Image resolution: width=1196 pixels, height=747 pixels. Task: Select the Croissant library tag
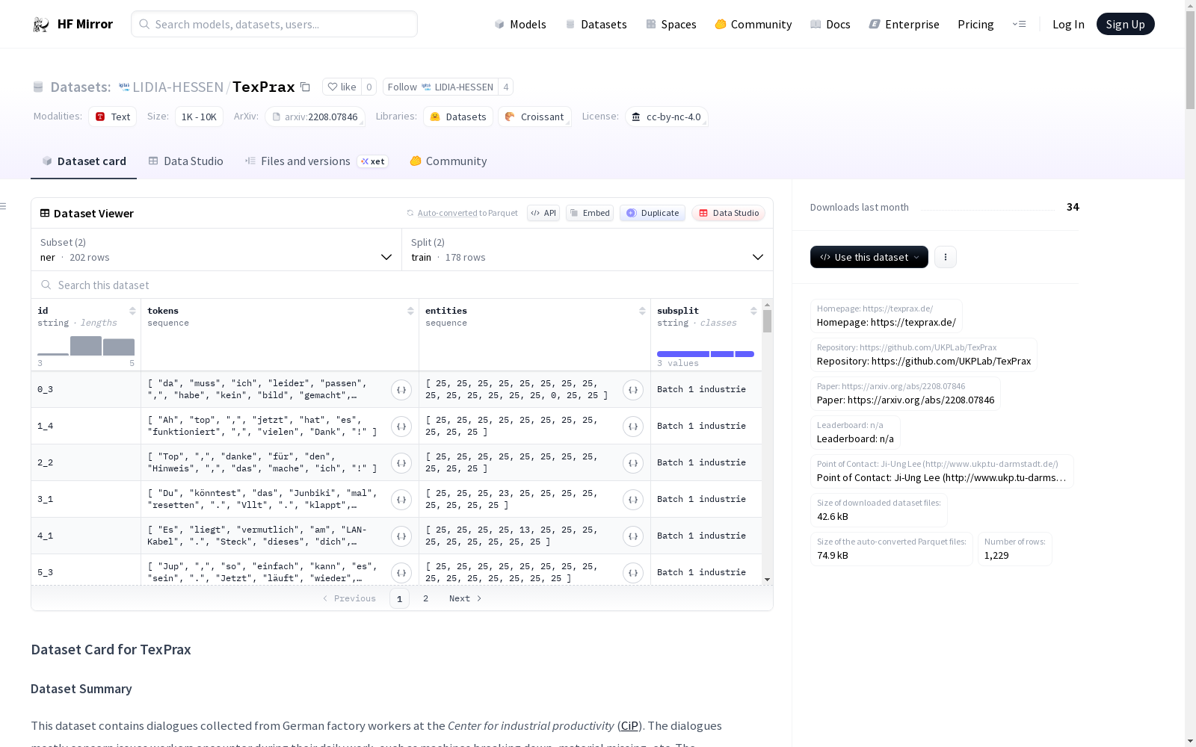coord(534,117)
